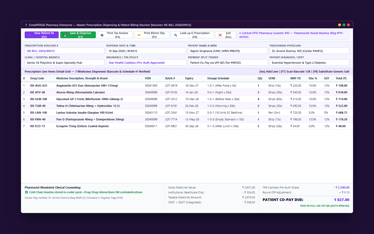Click the yellow minimize window dot
The width and height of the screenshot is (374, 234).
(339, 25)
